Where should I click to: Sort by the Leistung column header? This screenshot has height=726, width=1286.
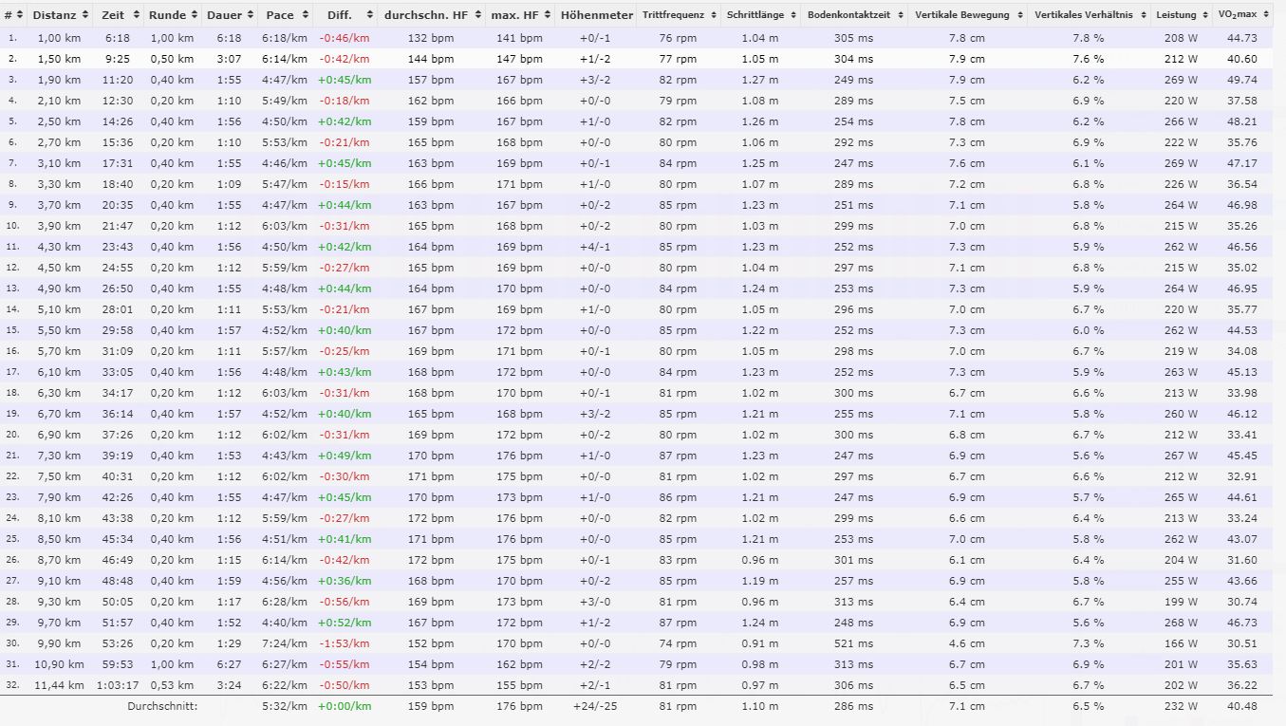(x=1177, y=15)
